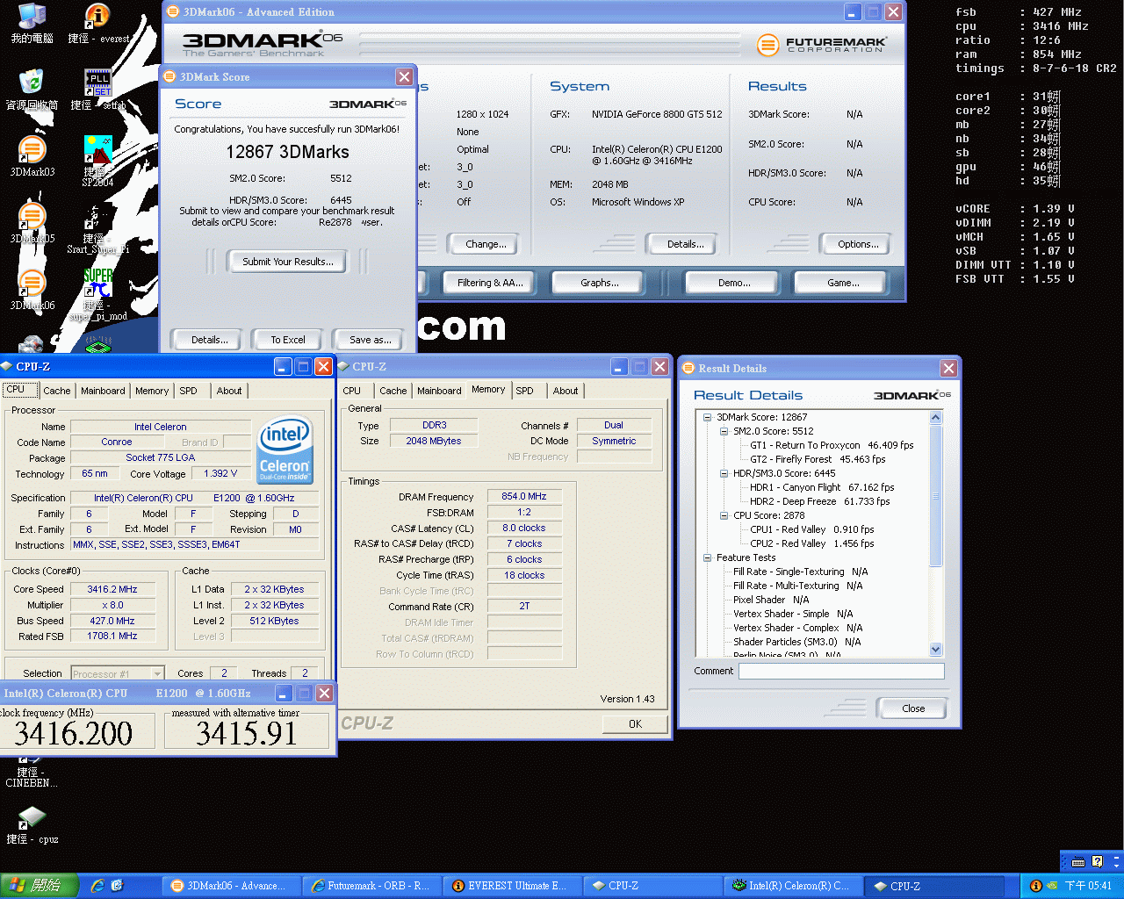This screenshot has width=1124, height=899.
Task: Click the Game... button in 3DMark06
Action: click(843, 283)
